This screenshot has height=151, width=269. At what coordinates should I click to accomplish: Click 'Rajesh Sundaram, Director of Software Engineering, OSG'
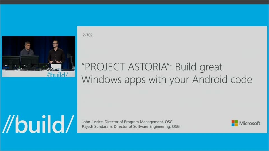(131, 126)
